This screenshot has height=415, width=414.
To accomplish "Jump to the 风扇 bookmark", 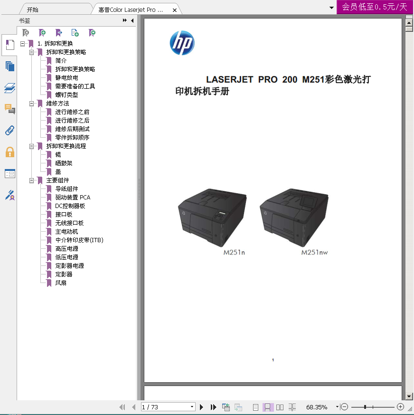I will point(61,283).
